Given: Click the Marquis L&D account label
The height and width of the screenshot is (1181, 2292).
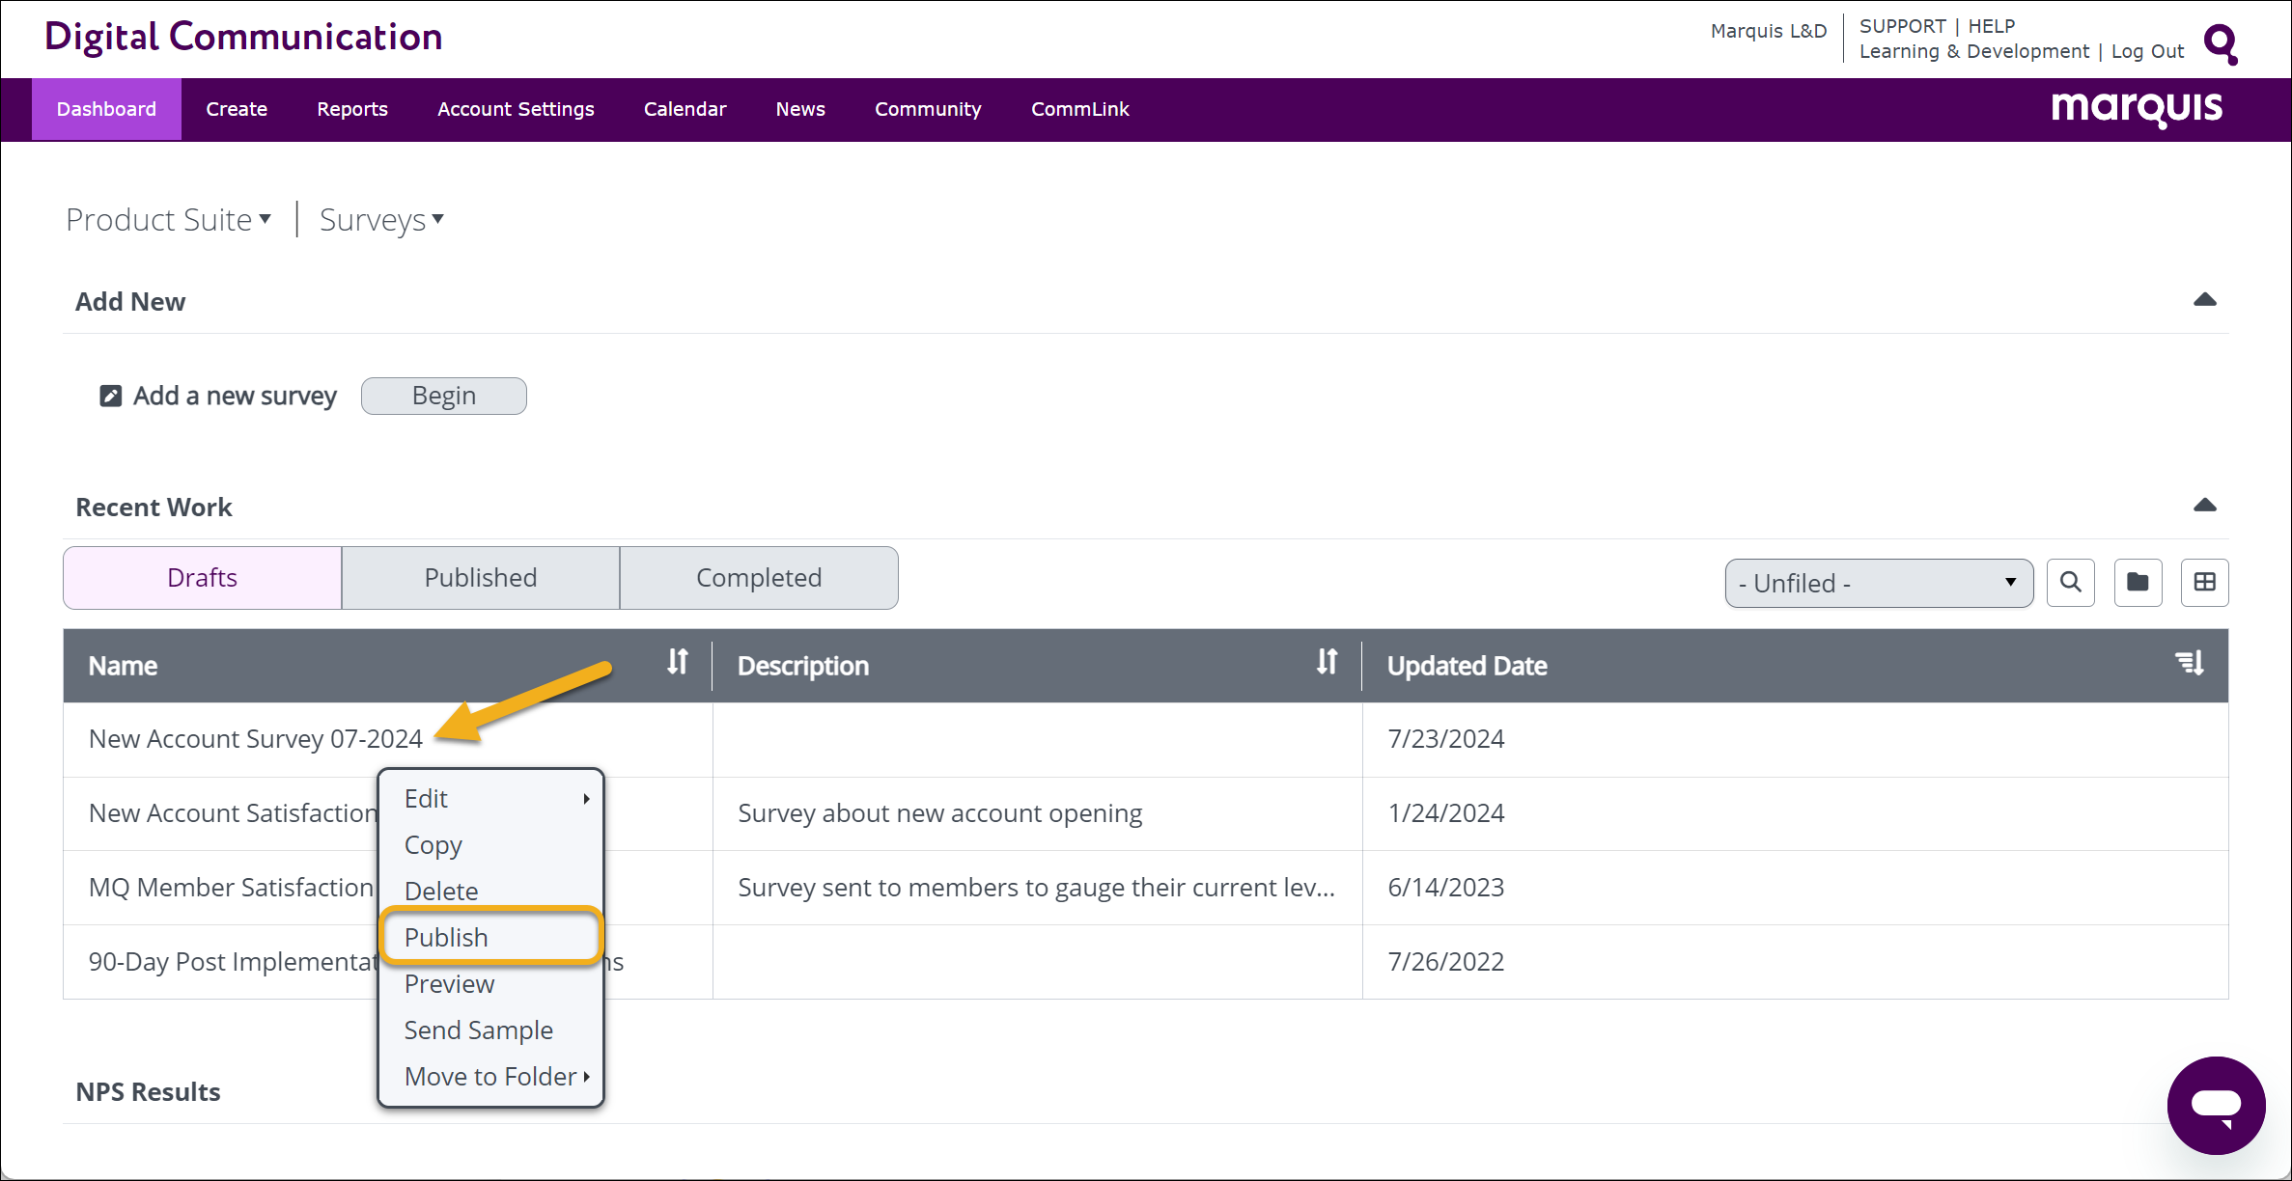Looking at the screenshot, I should (1769, 31).
